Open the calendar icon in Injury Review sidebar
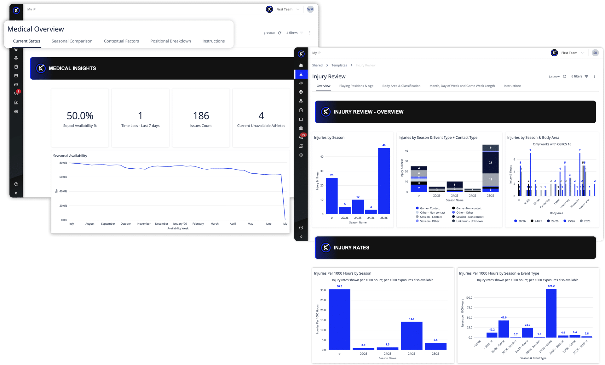Screen dimensions: 605x365 pos(301,119)
